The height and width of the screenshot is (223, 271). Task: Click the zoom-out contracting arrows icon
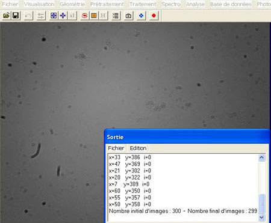pyautogui.click(x=63, y=16)
